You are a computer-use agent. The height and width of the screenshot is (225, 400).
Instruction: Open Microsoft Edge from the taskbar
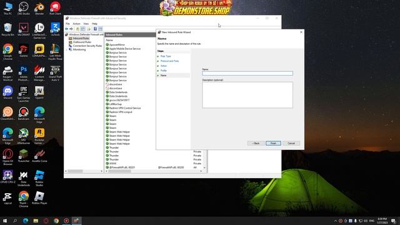coord(26,221)
